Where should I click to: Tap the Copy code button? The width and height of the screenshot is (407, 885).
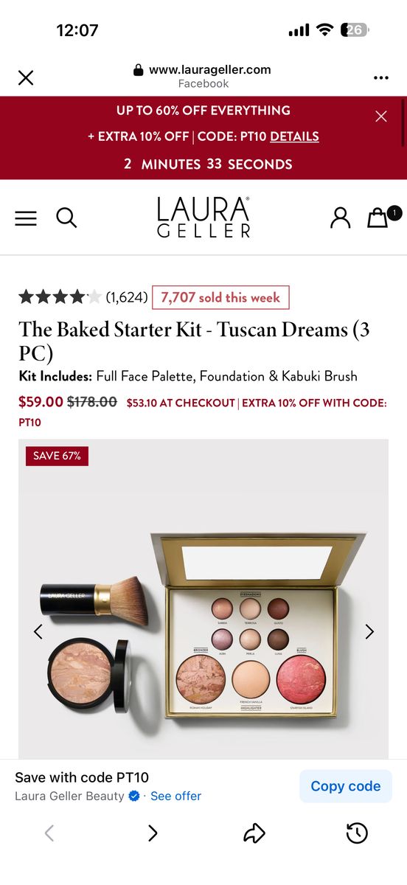(346, 786)
